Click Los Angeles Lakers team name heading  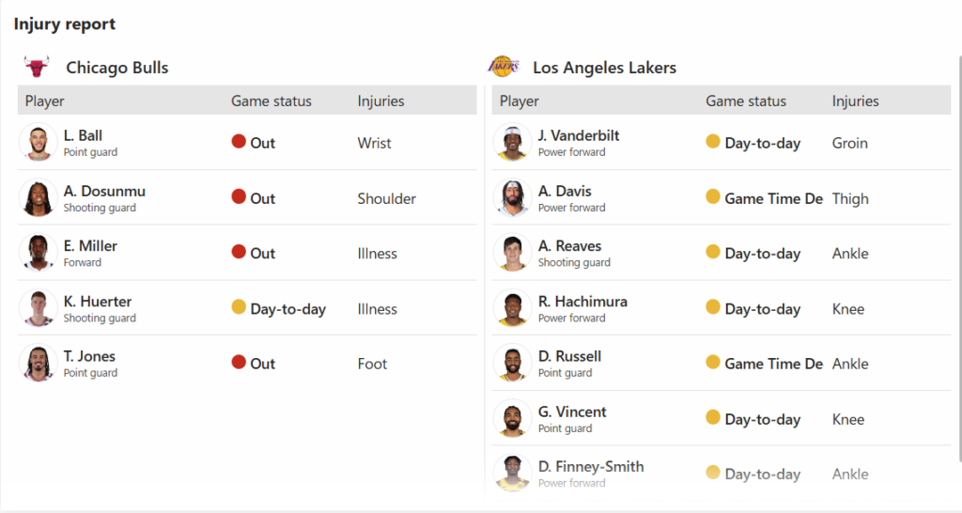tap(604, 68)
